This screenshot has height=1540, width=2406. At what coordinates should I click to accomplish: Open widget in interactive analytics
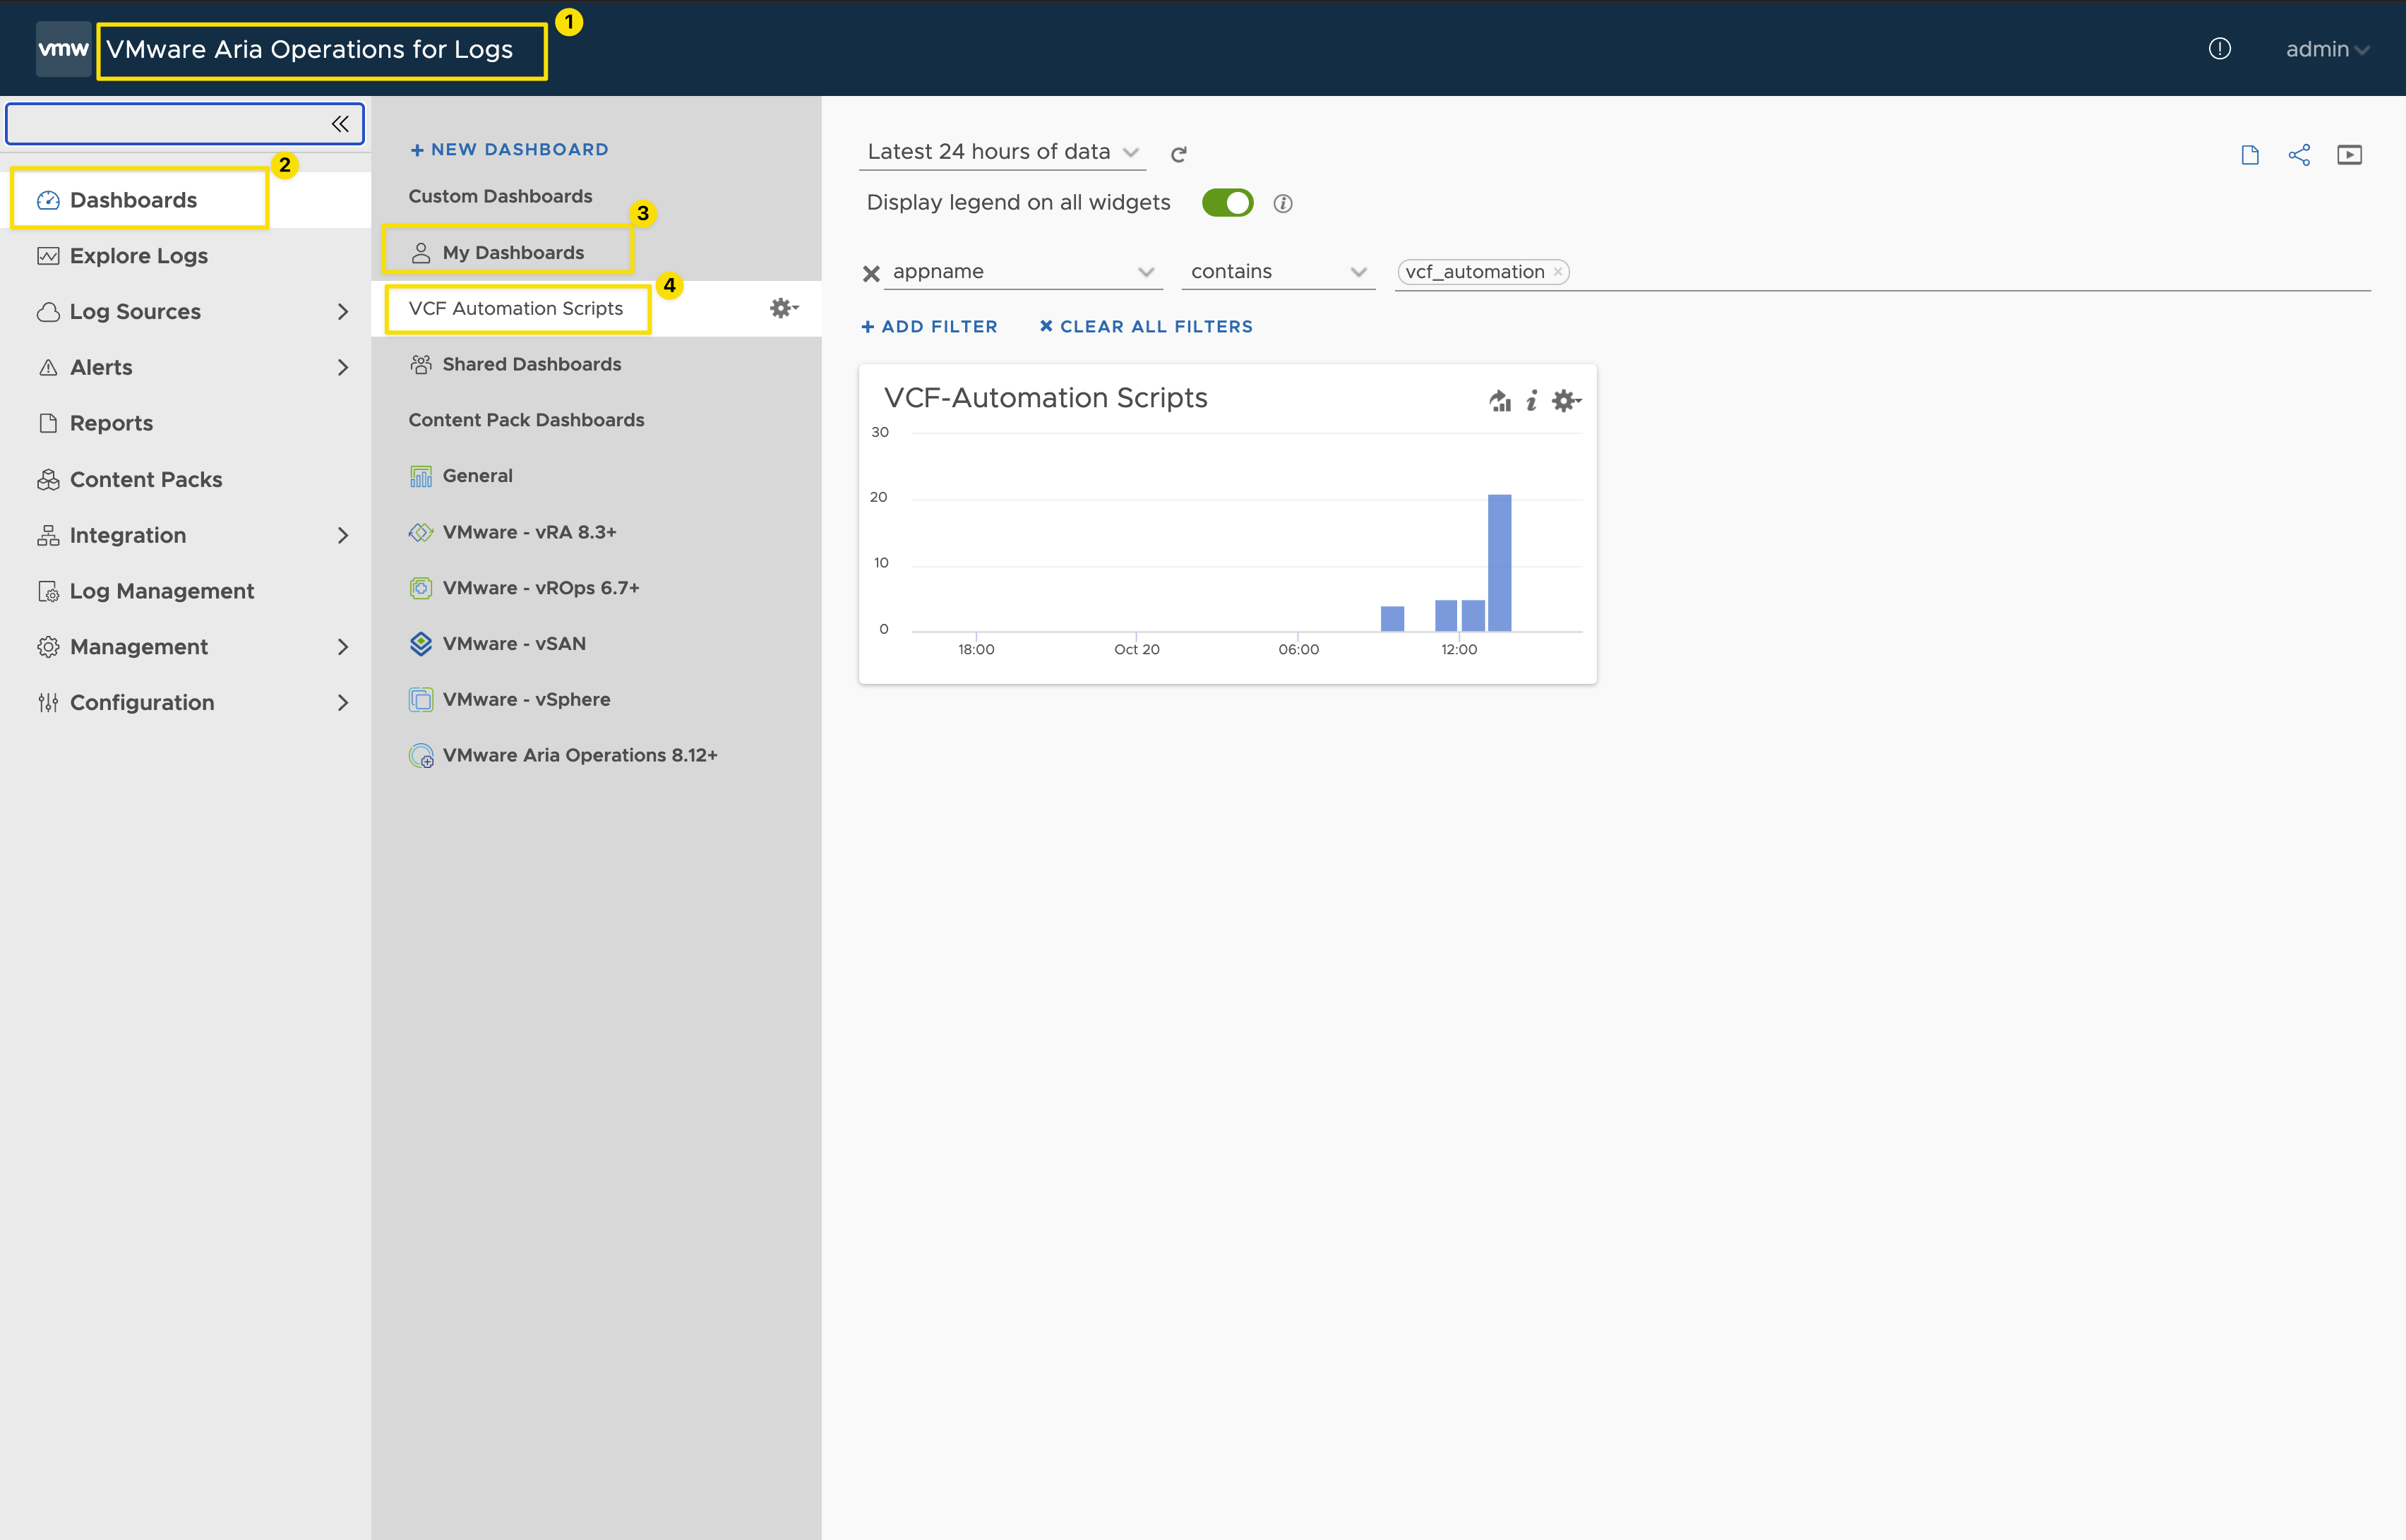(x=1499, y=401)
